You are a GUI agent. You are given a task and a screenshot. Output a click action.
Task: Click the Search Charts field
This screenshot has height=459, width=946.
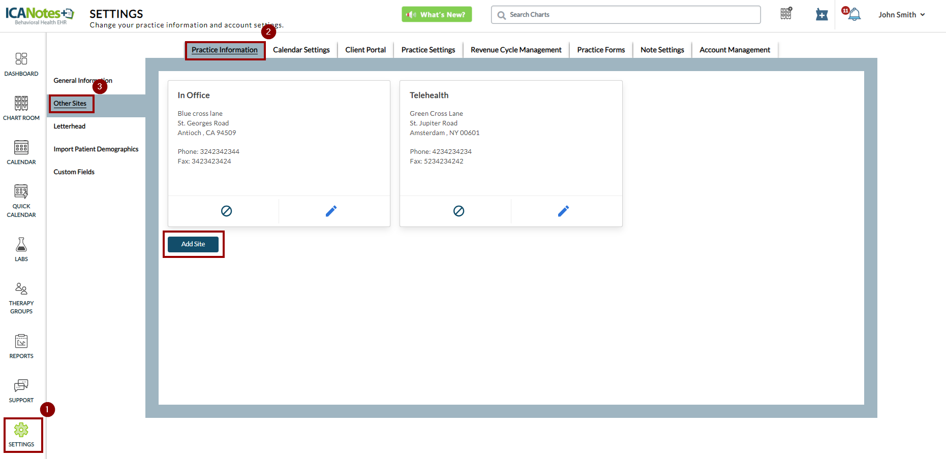626,15
